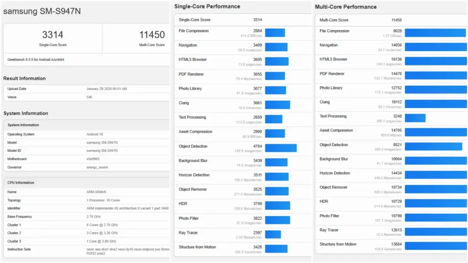Click the single-core Ray Tracer score bar
Image resolution: width=468 pixels, height=263 pixels.
point(273,234)
